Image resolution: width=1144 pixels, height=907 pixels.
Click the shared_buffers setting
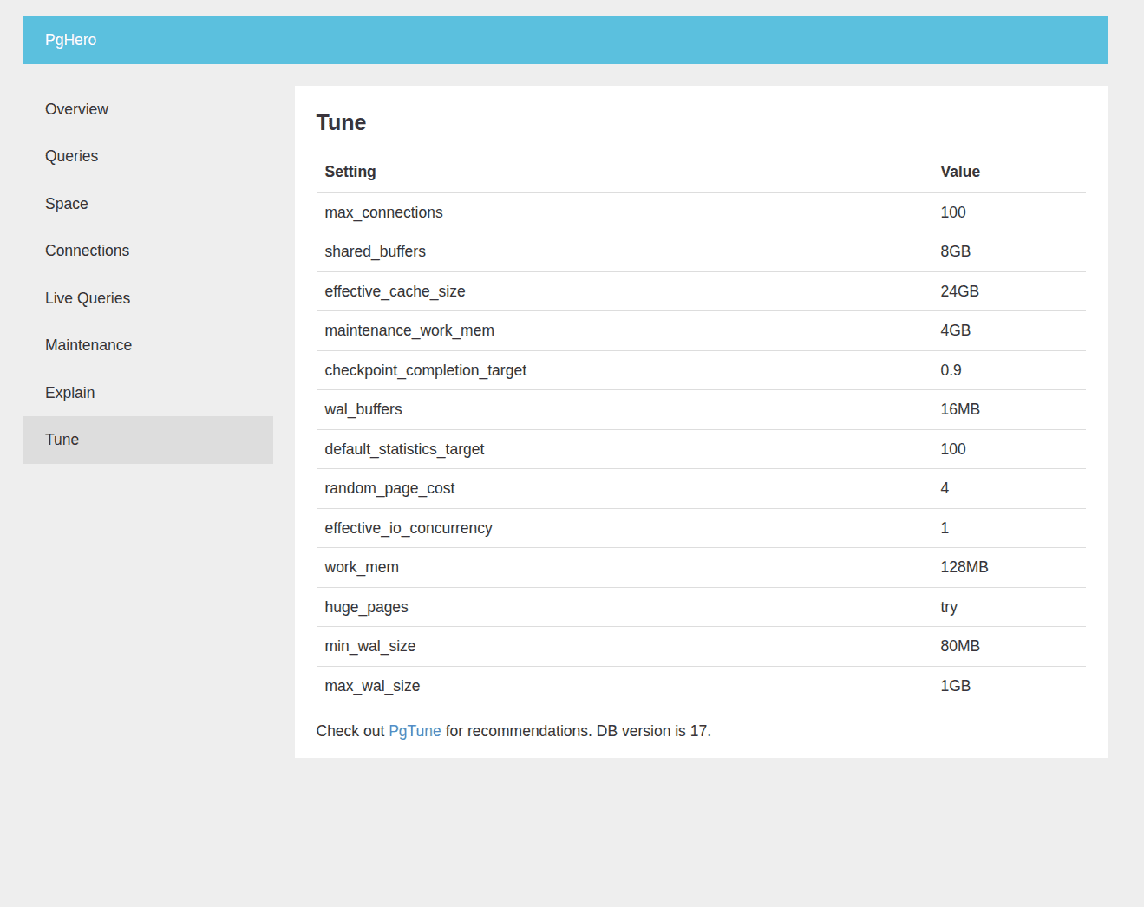click(375, 251)
